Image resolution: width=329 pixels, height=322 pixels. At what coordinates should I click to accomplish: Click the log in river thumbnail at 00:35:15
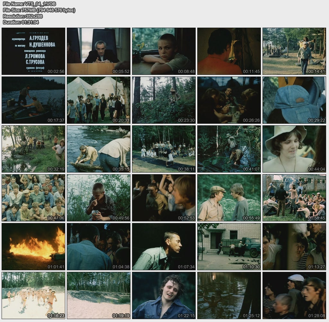coord(99,149)
